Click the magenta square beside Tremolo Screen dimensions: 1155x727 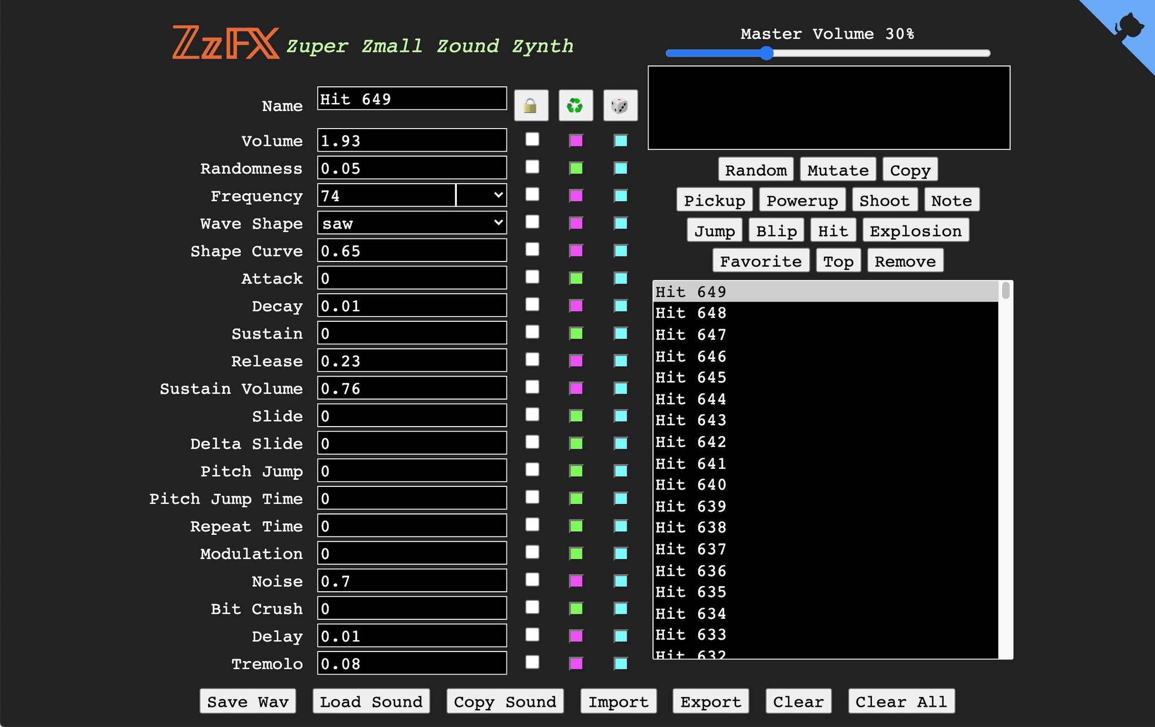tap(576, 663)
